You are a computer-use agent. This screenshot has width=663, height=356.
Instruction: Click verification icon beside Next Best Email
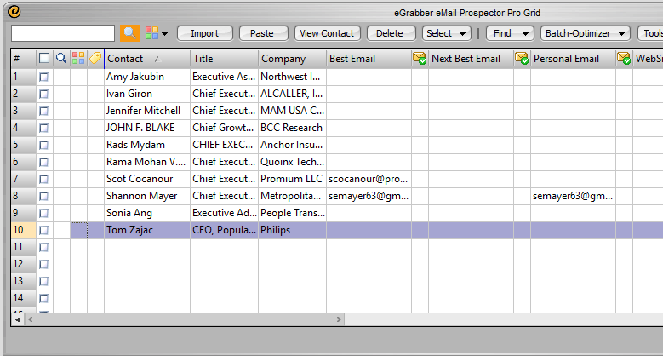[x=522, y=59]
